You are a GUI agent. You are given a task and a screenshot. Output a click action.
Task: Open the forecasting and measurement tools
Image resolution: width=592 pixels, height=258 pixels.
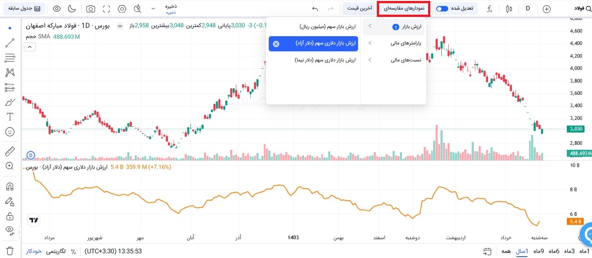click(x=10, y=87)
